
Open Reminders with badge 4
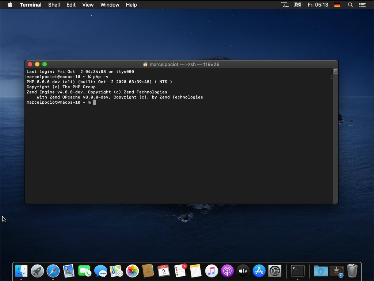tap(180, 271)
